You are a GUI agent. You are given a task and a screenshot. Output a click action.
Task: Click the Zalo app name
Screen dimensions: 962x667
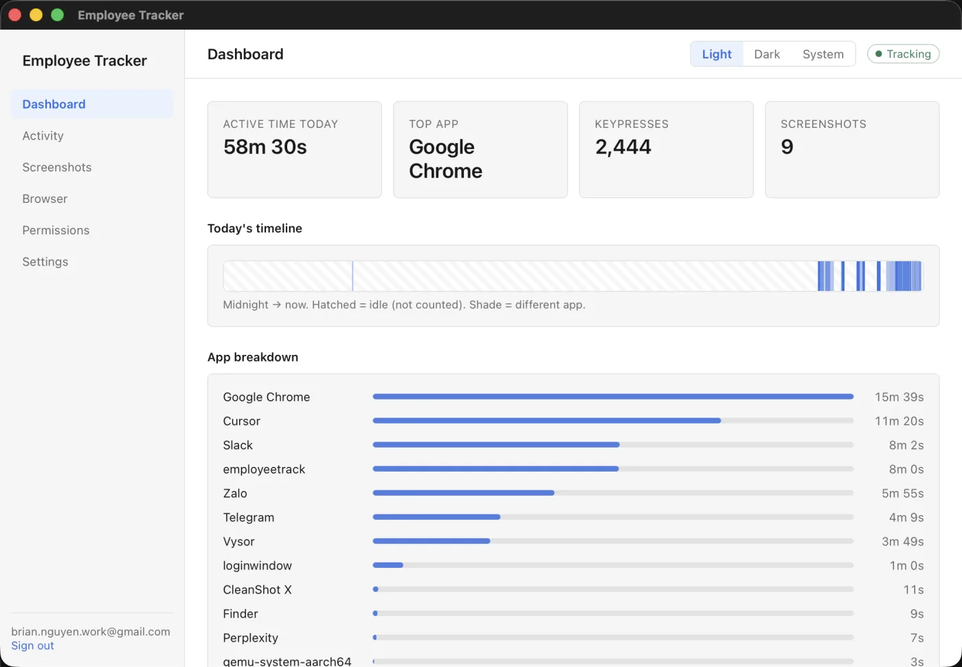pyautogui.click(x=235, y=493)
